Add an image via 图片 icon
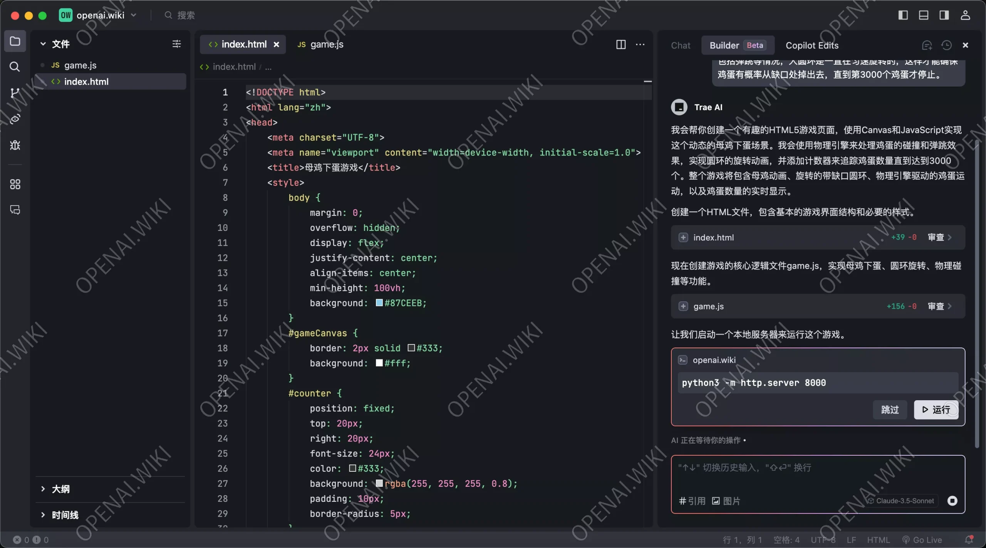This screenshot has height=548, width=986. (726, 501)
